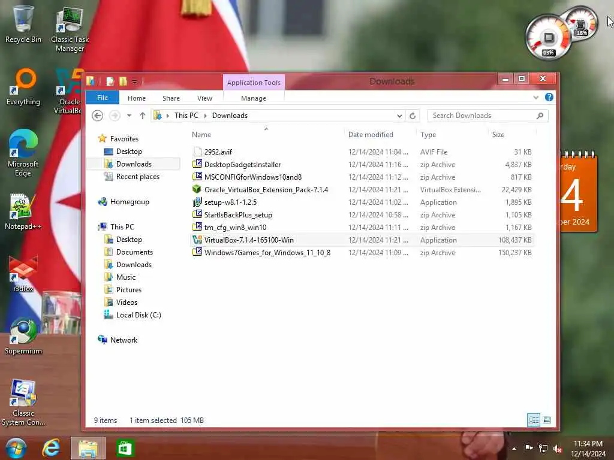Click the Application Tools contextual tab
Viewport: 614px width, 460px height.
tap(254, 83)
